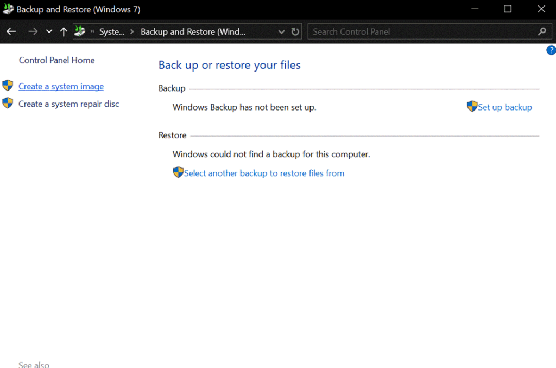Close the Backup and Restore window
Image resolution: width=556 pixels, height=368 pixels.
[x=541, y=9]
